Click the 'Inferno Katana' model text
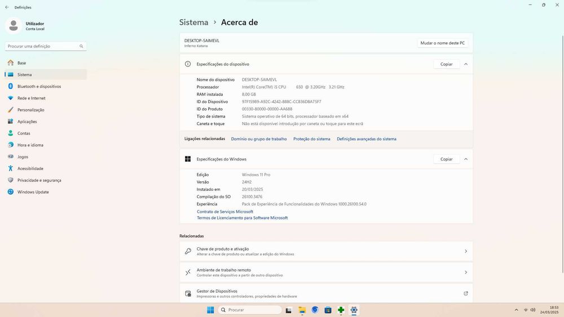Screen dimensions: 564x317 click(x=196, y=46)
